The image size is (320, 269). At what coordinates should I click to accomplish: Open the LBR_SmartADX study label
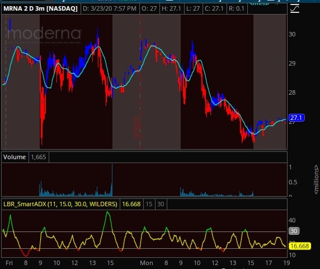point(60,204)
